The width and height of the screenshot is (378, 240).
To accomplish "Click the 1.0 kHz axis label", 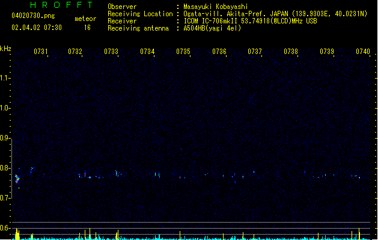I will click(5, 108).
